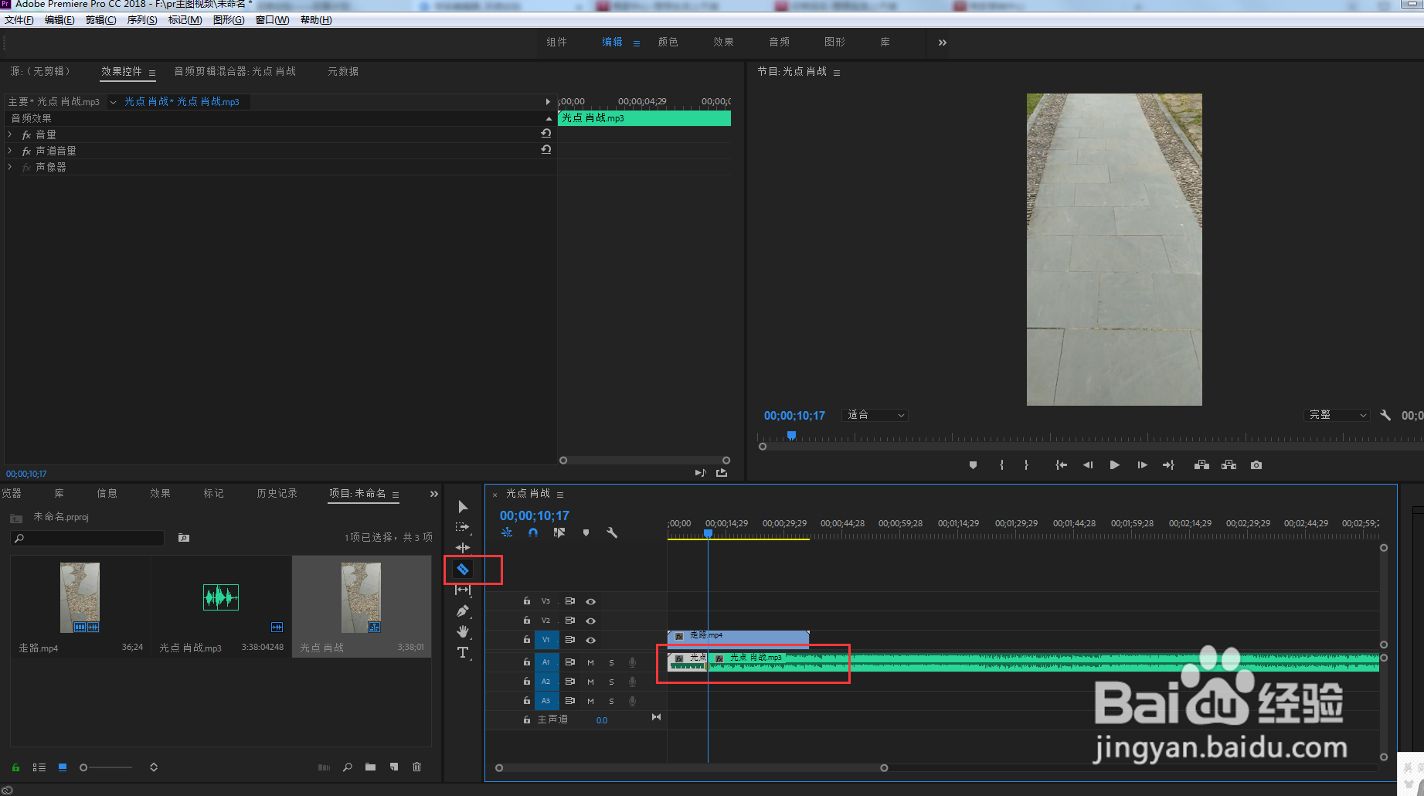Switch to 颜色 workspace
The width and height of the screenshot is (1424, 796).
[668, 42]
